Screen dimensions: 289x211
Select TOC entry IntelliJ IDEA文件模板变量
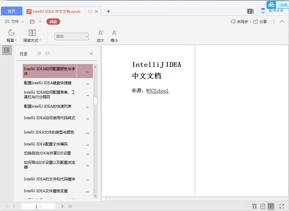tap(46, 191)
